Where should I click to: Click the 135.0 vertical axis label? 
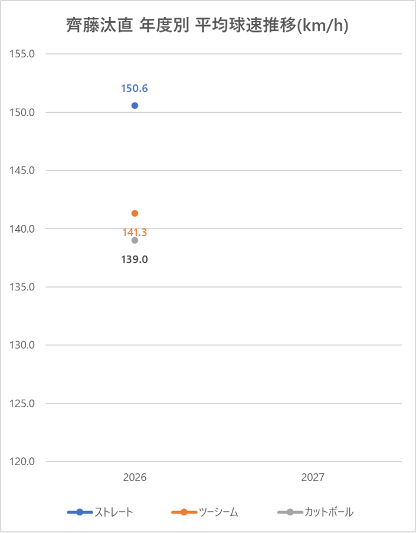24,287
